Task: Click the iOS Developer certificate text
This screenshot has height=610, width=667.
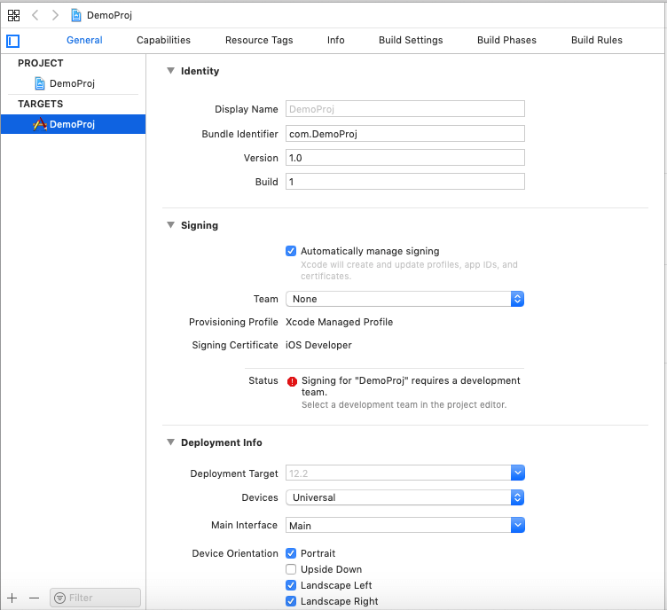Action: (318, 345)
